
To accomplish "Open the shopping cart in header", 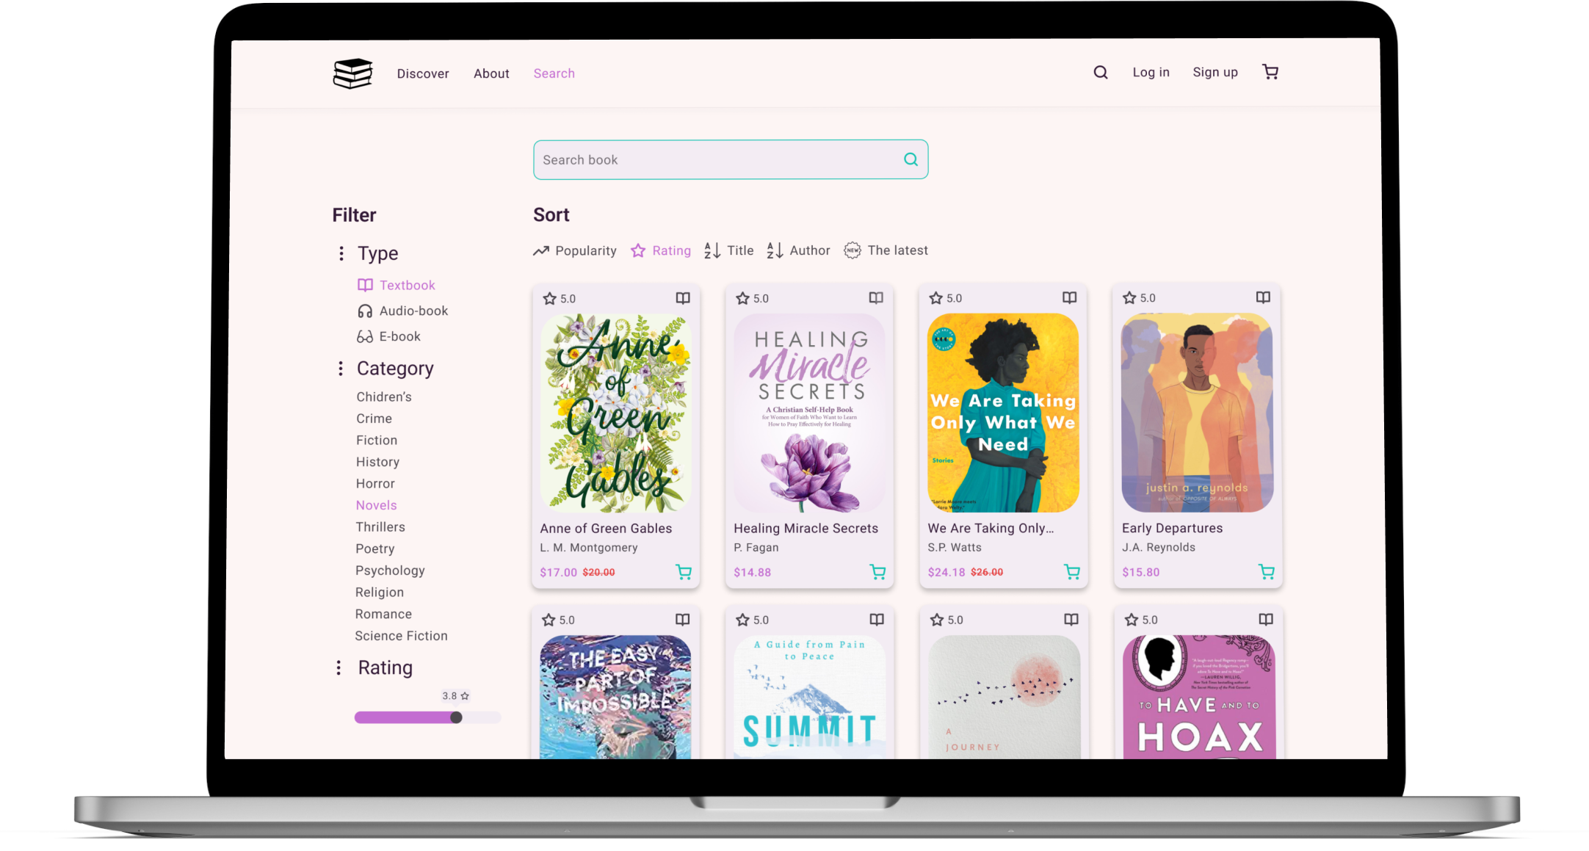I will (x=1270, y=72).
